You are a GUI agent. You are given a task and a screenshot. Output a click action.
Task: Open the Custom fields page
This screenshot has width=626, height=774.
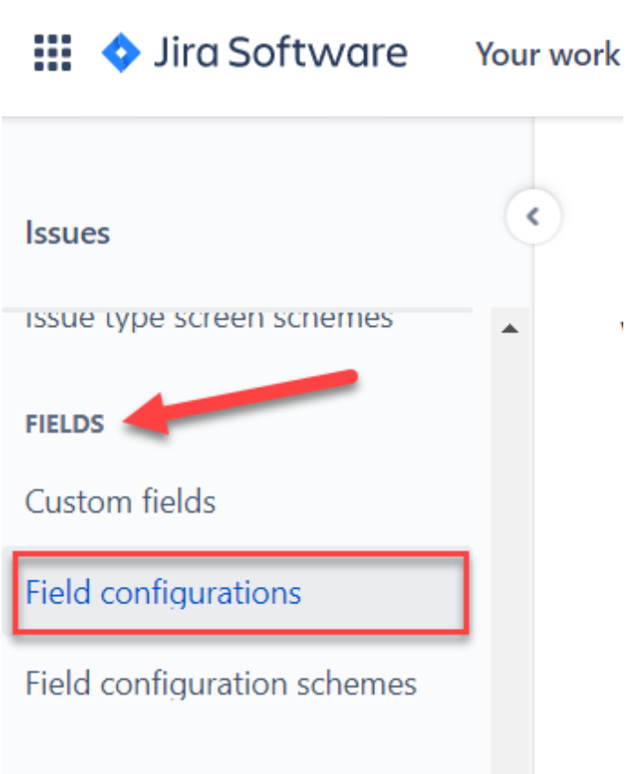point(120,502)
